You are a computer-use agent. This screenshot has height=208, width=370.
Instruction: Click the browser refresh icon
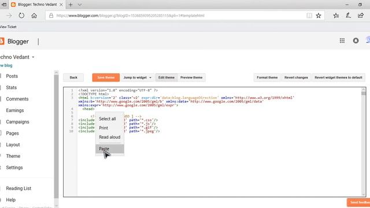(x=21, y=16)
